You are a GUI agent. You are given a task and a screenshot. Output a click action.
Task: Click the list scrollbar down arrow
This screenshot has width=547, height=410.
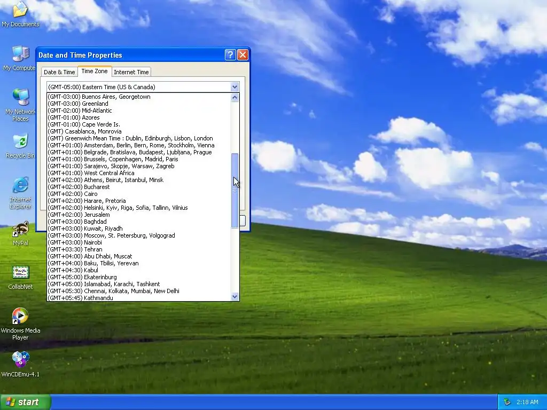[x=235, y=297]
